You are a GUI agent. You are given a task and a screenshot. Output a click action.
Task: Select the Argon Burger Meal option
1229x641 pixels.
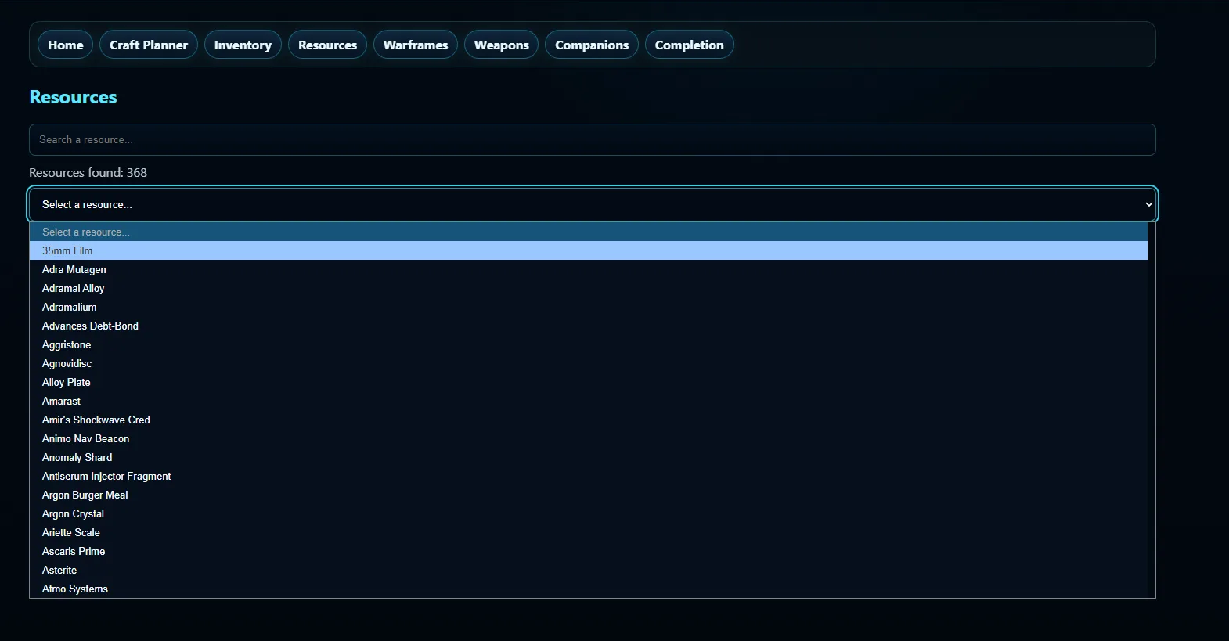589,495
